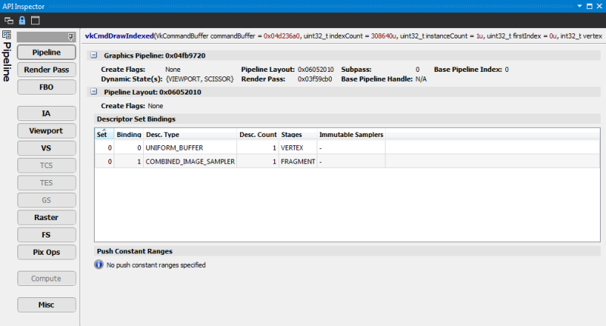Open the Misc page
This screenshot has width=606, height=326.
click(46, 305)
